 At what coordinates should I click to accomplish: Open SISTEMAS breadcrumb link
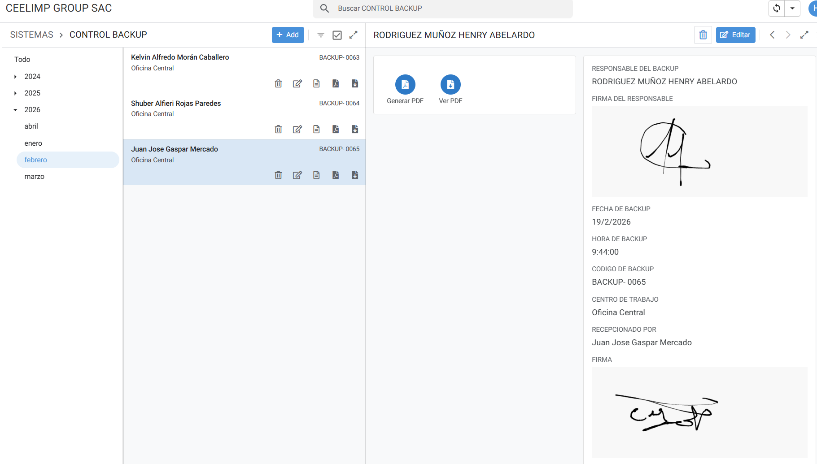(x=32, y=35)
